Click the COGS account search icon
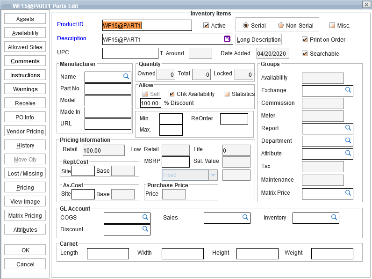372x279 pixels. (x=145, y=217)
